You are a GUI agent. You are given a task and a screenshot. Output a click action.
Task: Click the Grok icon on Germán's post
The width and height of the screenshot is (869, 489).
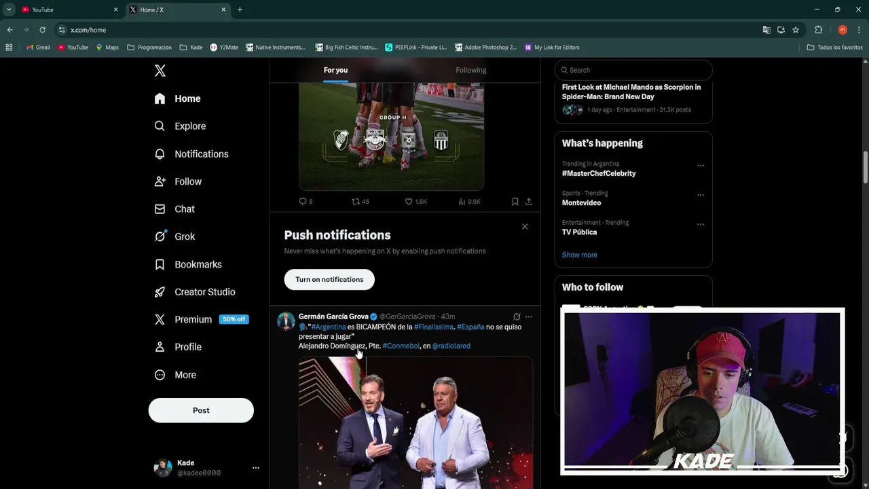click(x=517, y=316)
